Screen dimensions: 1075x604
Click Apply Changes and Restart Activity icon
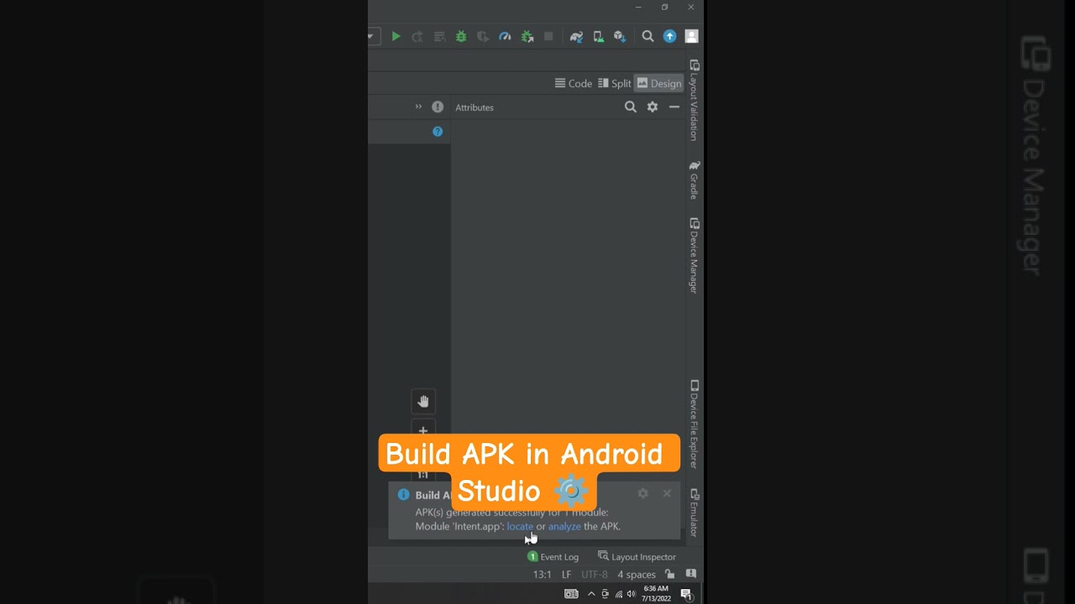pyautogui.click(x=417, y=37)
